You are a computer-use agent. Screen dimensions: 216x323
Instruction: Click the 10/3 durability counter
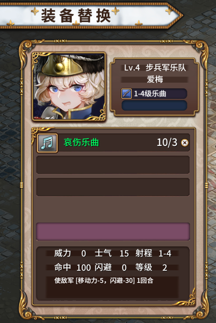167,142
